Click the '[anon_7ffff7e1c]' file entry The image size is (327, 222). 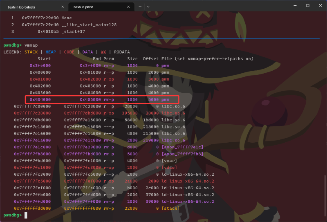pyautogui.click(x=182, y=147)
